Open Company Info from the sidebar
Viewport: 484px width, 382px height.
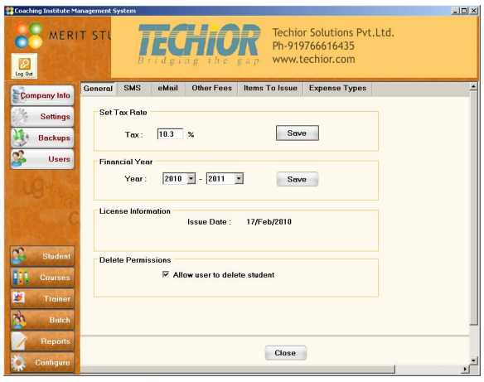(x=42, y=95)
